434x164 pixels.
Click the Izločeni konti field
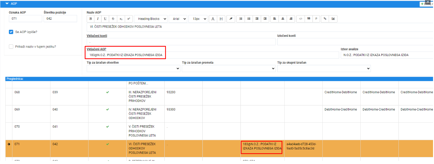pos(355,41)
